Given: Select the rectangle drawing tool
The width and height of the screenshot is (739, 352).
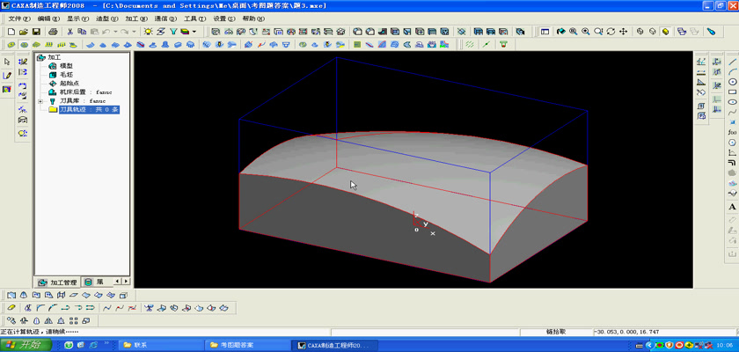Looking at the screenshot, I should pos(732,92).
